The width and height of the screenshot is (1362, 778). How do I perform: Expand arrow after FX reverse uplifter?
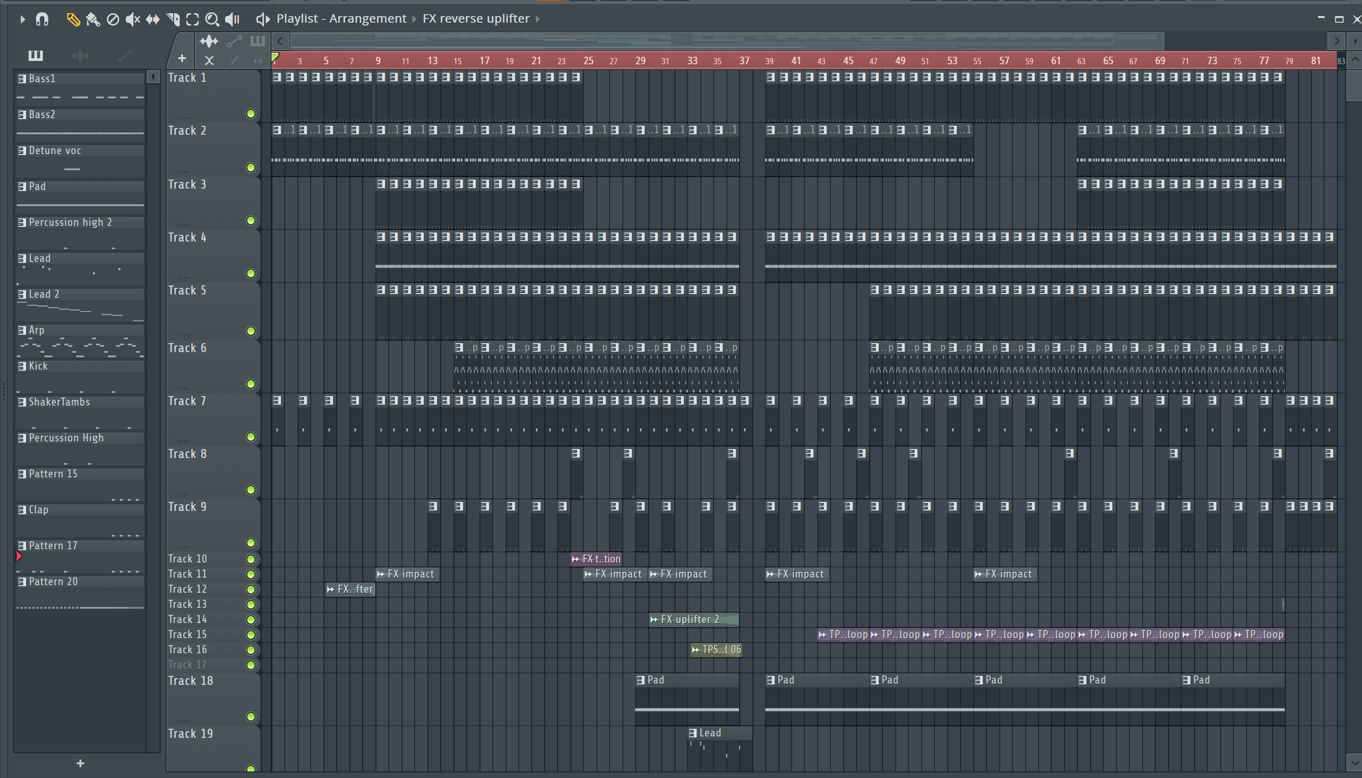538,19
